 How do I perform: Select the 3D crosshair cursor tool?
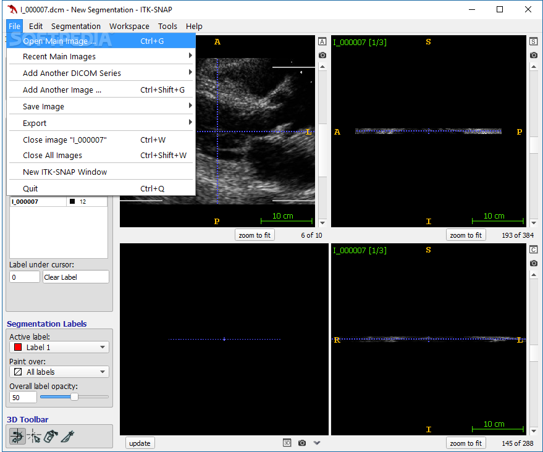[34, 437]
